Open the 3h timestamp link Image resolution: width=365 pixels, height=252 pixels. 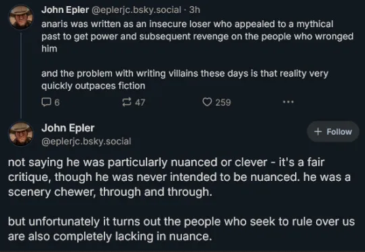(x=195, y=9)
